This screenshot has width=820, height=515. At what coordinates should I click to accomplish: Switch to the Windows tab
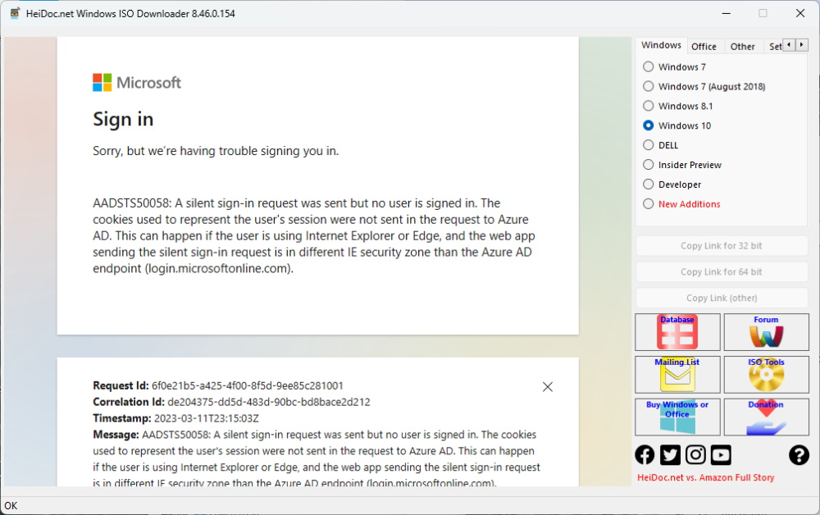point(661,45)
